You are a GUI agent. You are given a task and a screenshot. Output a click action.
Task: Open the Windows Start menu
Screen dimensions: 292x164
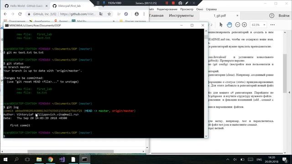click(5, 159)
